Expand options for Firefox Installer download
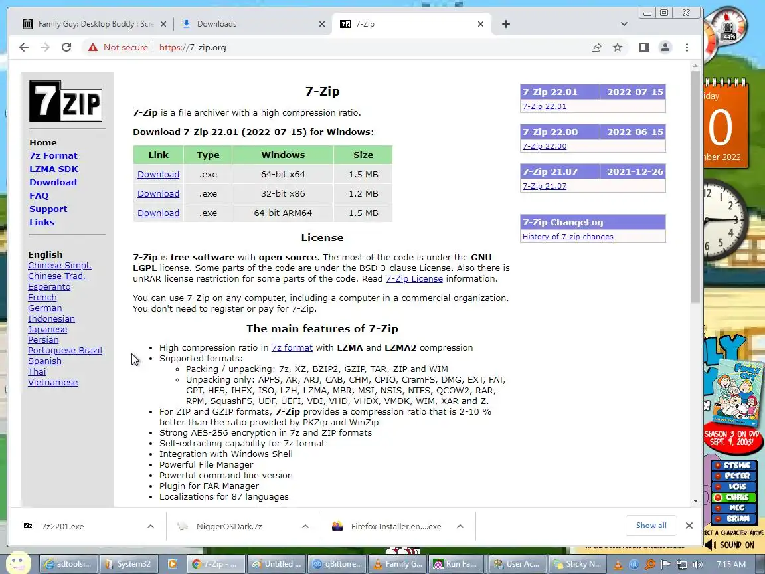 (460, 526)
